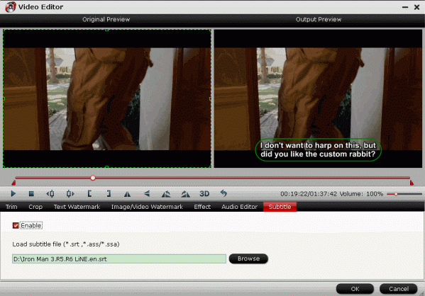
Task: Set trim end with right bracket
Action: [109, 194]
